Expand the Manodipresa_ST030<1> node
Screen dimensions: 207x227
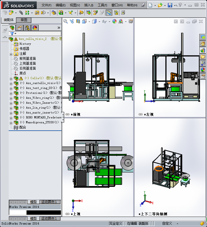point(11,123)
